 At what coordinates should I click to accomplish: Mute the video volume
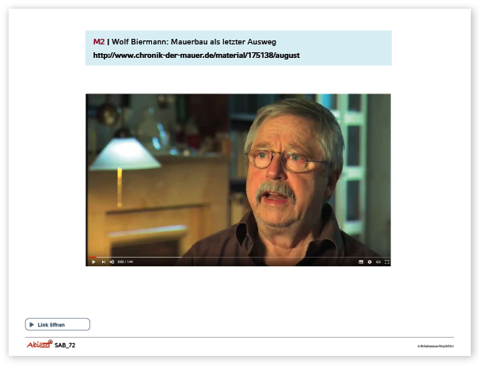click(112, 262)
